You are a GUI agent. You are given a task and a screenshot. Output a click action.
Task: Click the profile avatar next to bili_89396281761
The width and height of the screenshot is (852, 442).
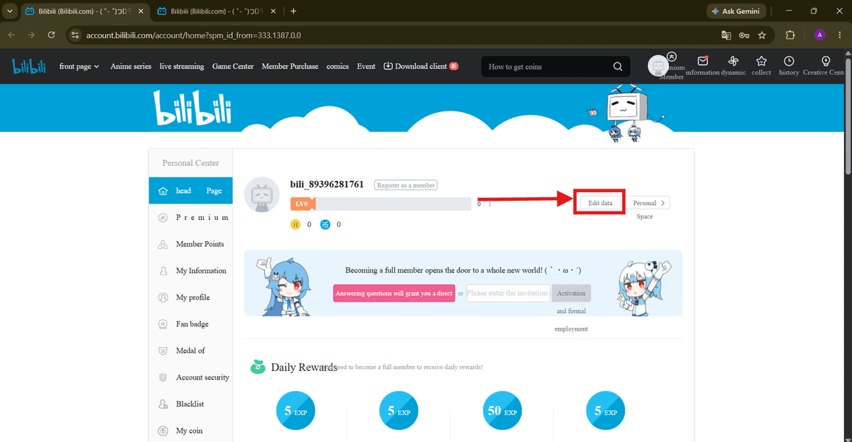262,195
